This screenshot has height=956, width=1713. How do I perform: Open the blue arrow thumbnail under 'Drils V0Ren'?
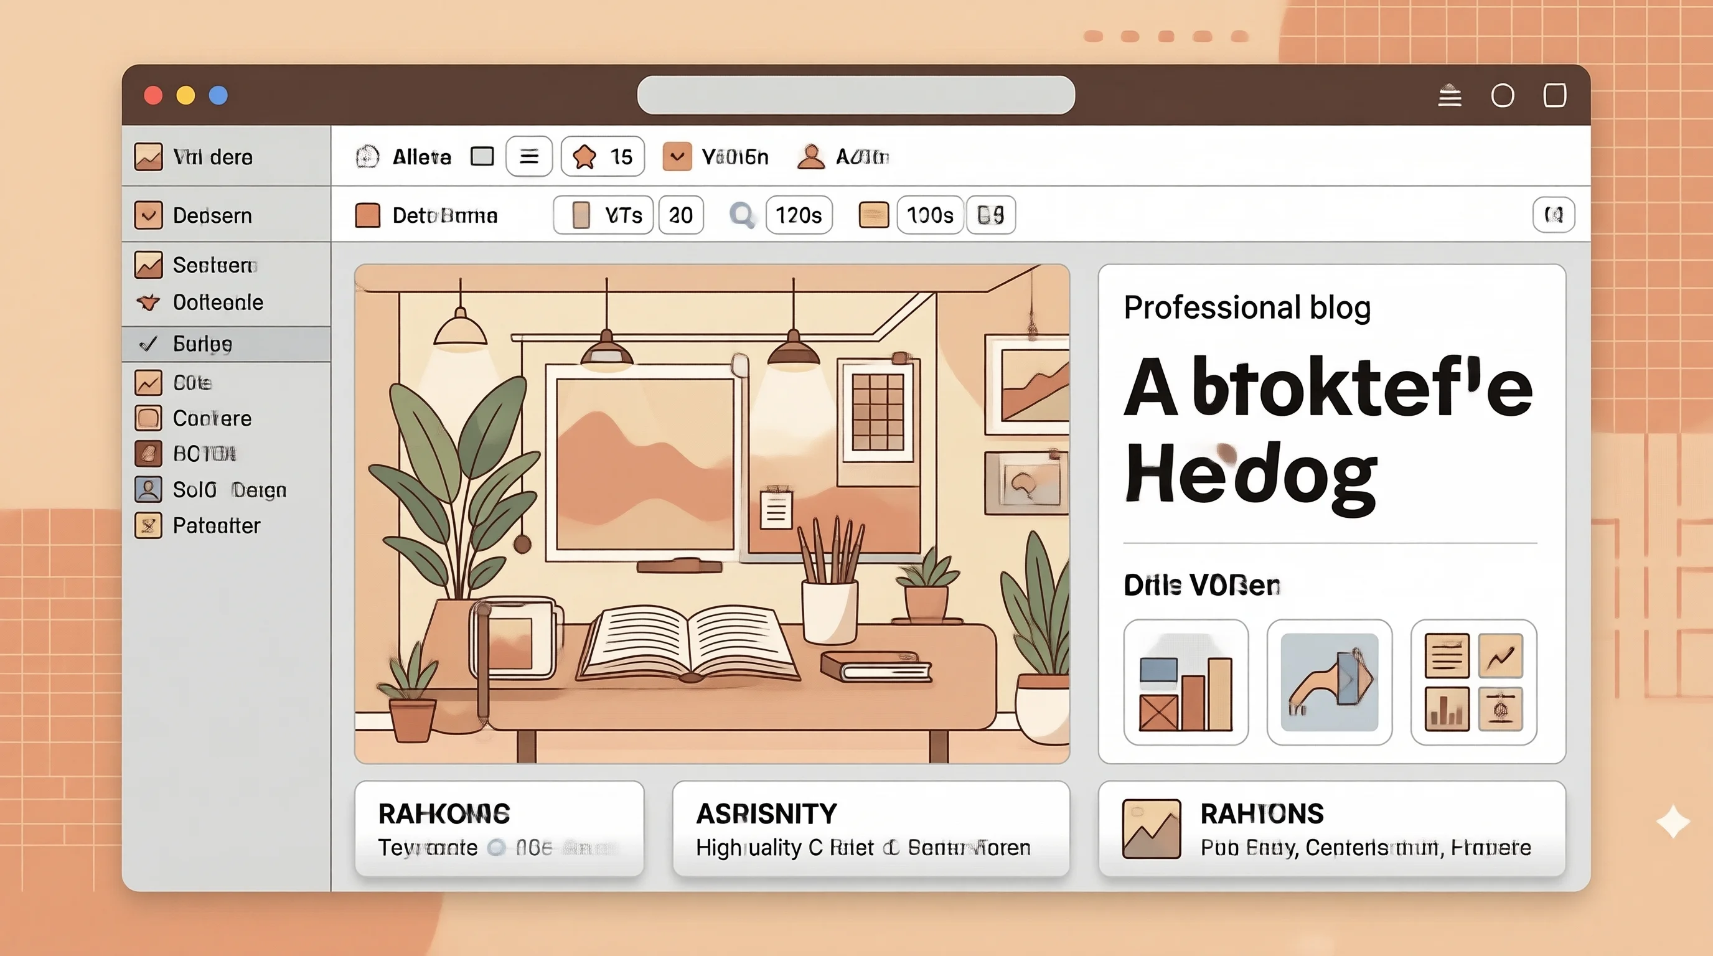(1330, 682)
